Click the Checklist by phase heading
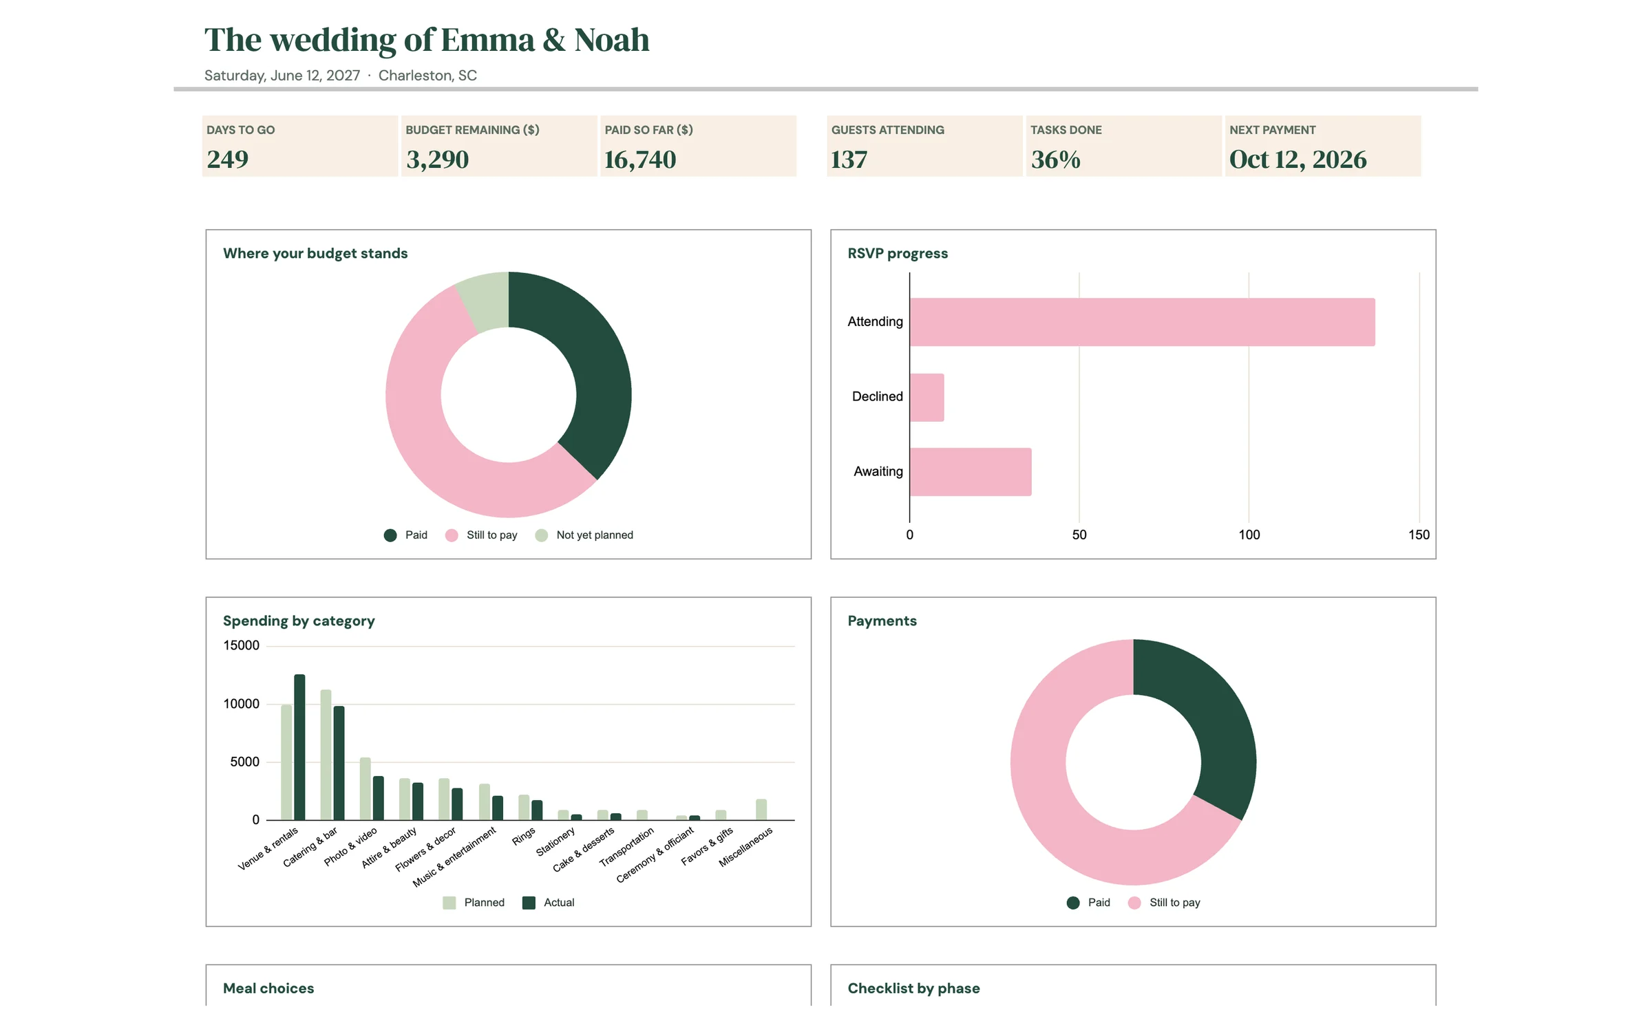 tap(913, 988)
